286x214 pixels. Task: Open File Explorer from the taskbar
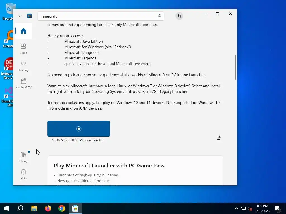pyautogui.click(x=34, y=208)
